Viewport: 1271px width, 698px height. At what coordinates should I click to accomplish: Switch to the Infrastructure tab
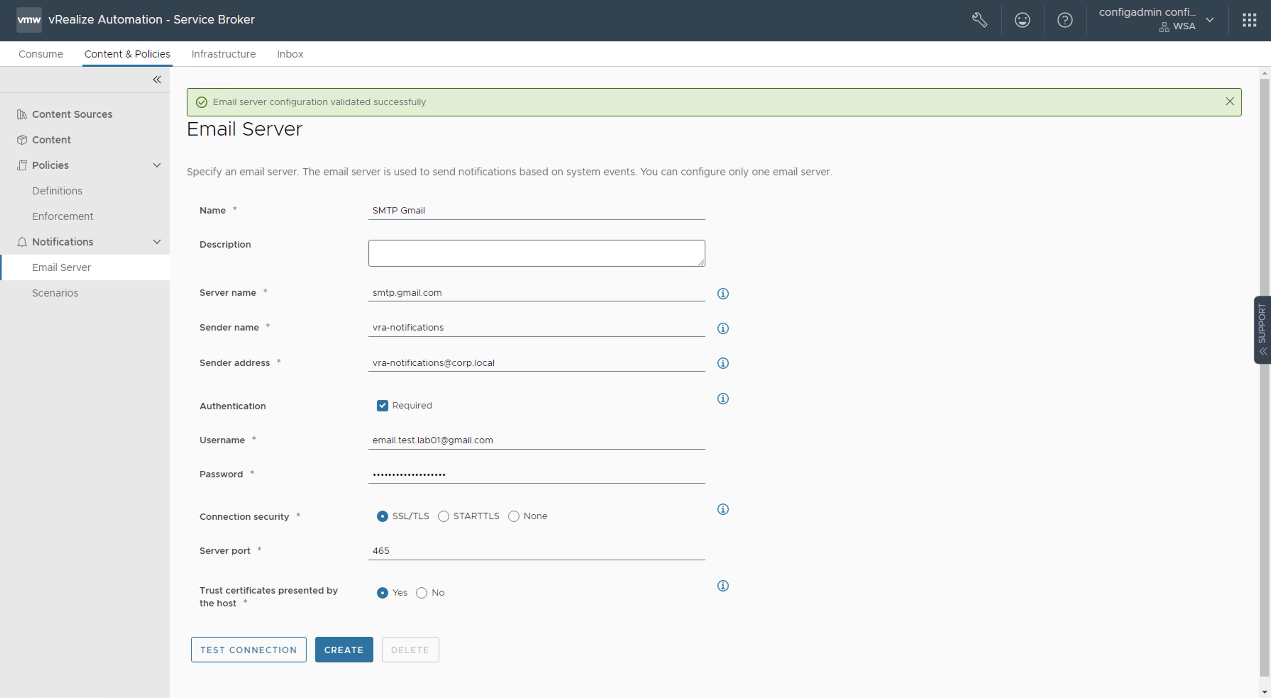[224, 54]
